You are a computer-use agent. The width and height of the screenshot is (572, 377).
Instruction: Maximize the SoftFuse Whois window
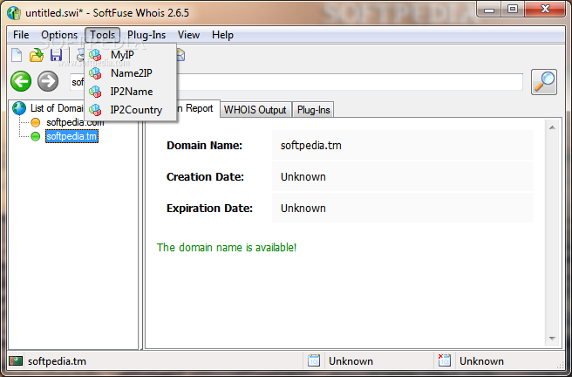pos(513,10)
